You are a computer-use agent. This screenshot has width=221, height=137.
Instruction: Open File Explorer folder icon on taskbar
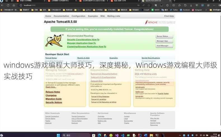click(151, 135)
